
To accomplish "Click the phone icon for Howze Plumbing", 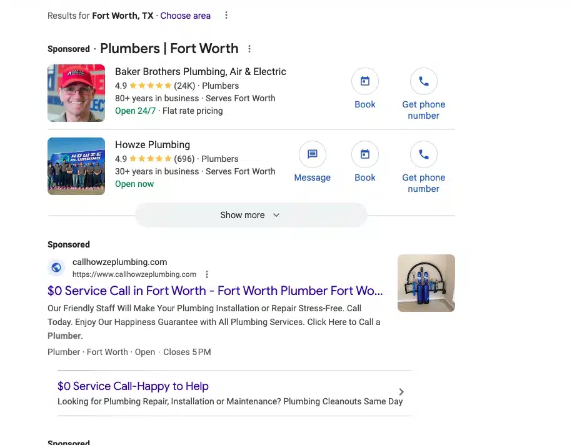I will click(423, 154).
